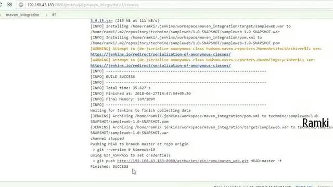Click the browser reload icon

pos(1,5)
